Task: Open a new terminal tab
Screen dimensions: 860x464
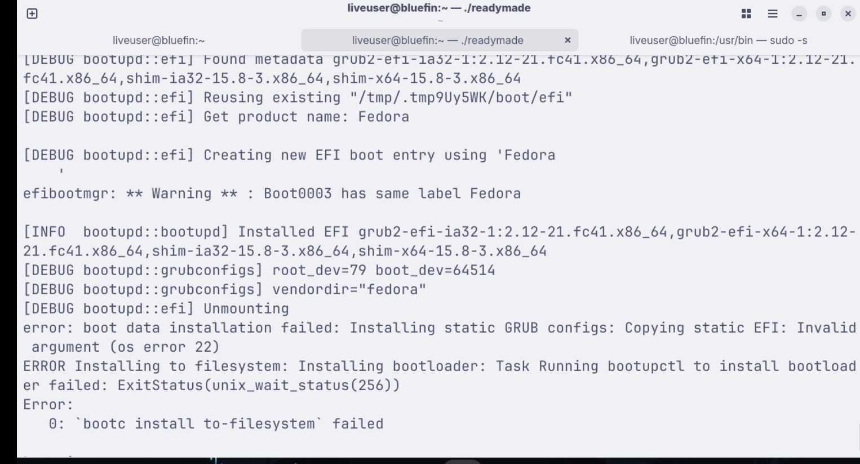Action: pyautogui.click(x=32, y=14)
